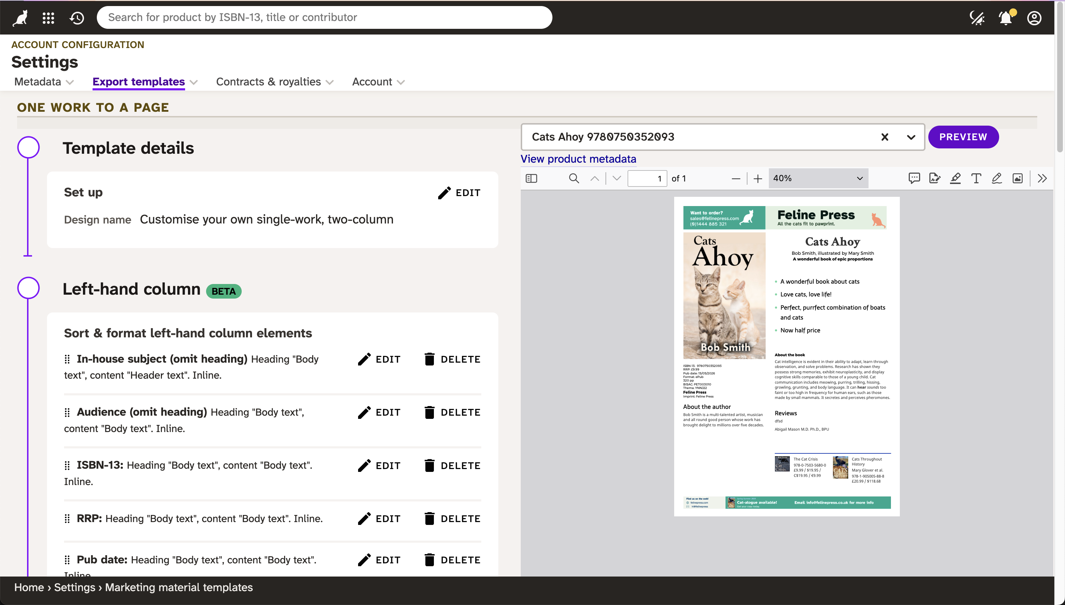Open the 40% zoom level dropdown
1065x605 pixels.
(818, 178)
